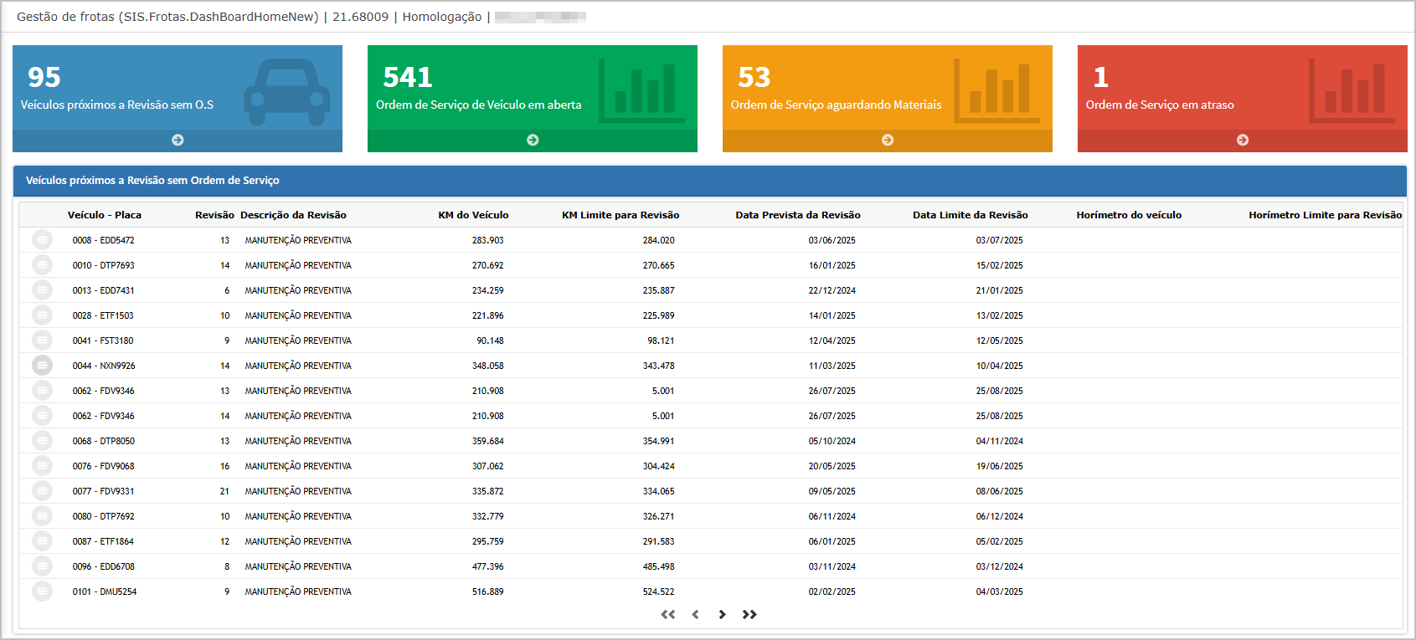The image size is (1416, 640).
Task: Open row menu for vehicle 0044 - NXN9926
Action: click(42, 366)
